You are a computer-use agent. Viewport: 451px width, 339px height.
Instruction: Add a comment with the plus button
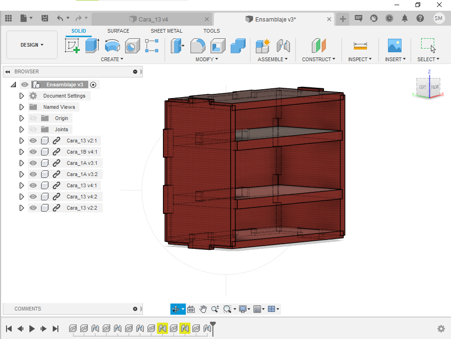135,309
